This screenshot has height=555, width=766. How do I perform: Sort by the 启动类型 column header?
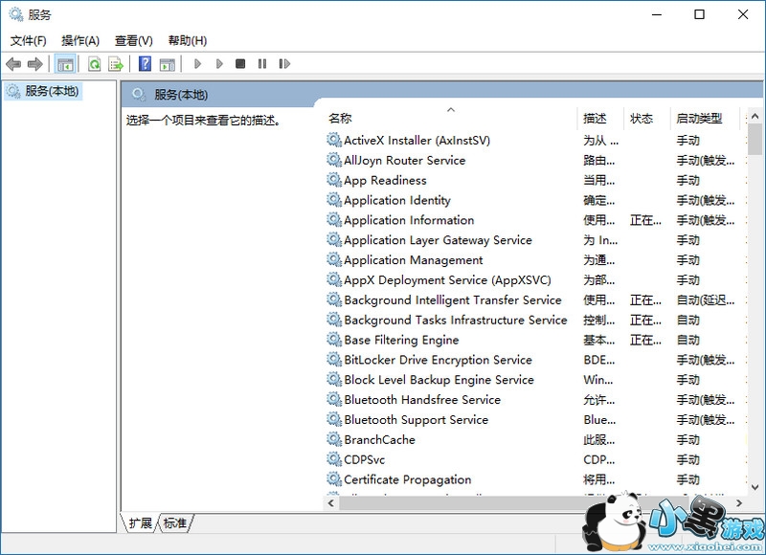(705, 118)
